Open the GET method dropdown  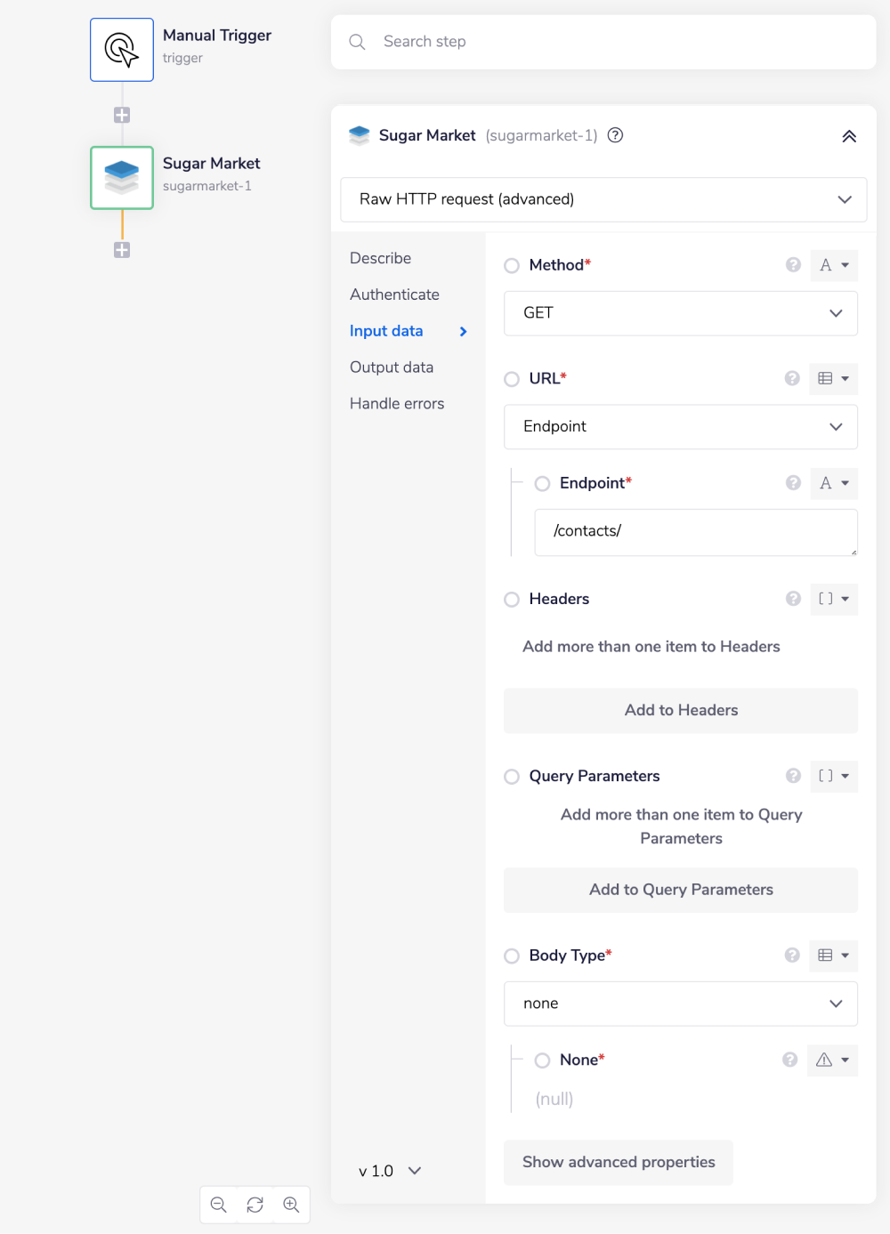click(x=681, y=313)
